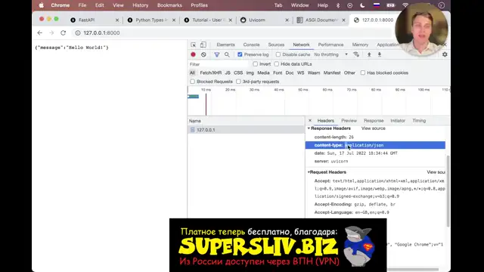This screenshot has width=484, height=272.
Task: Filter by Fetch/XHR requests
Action: [210, 73]
